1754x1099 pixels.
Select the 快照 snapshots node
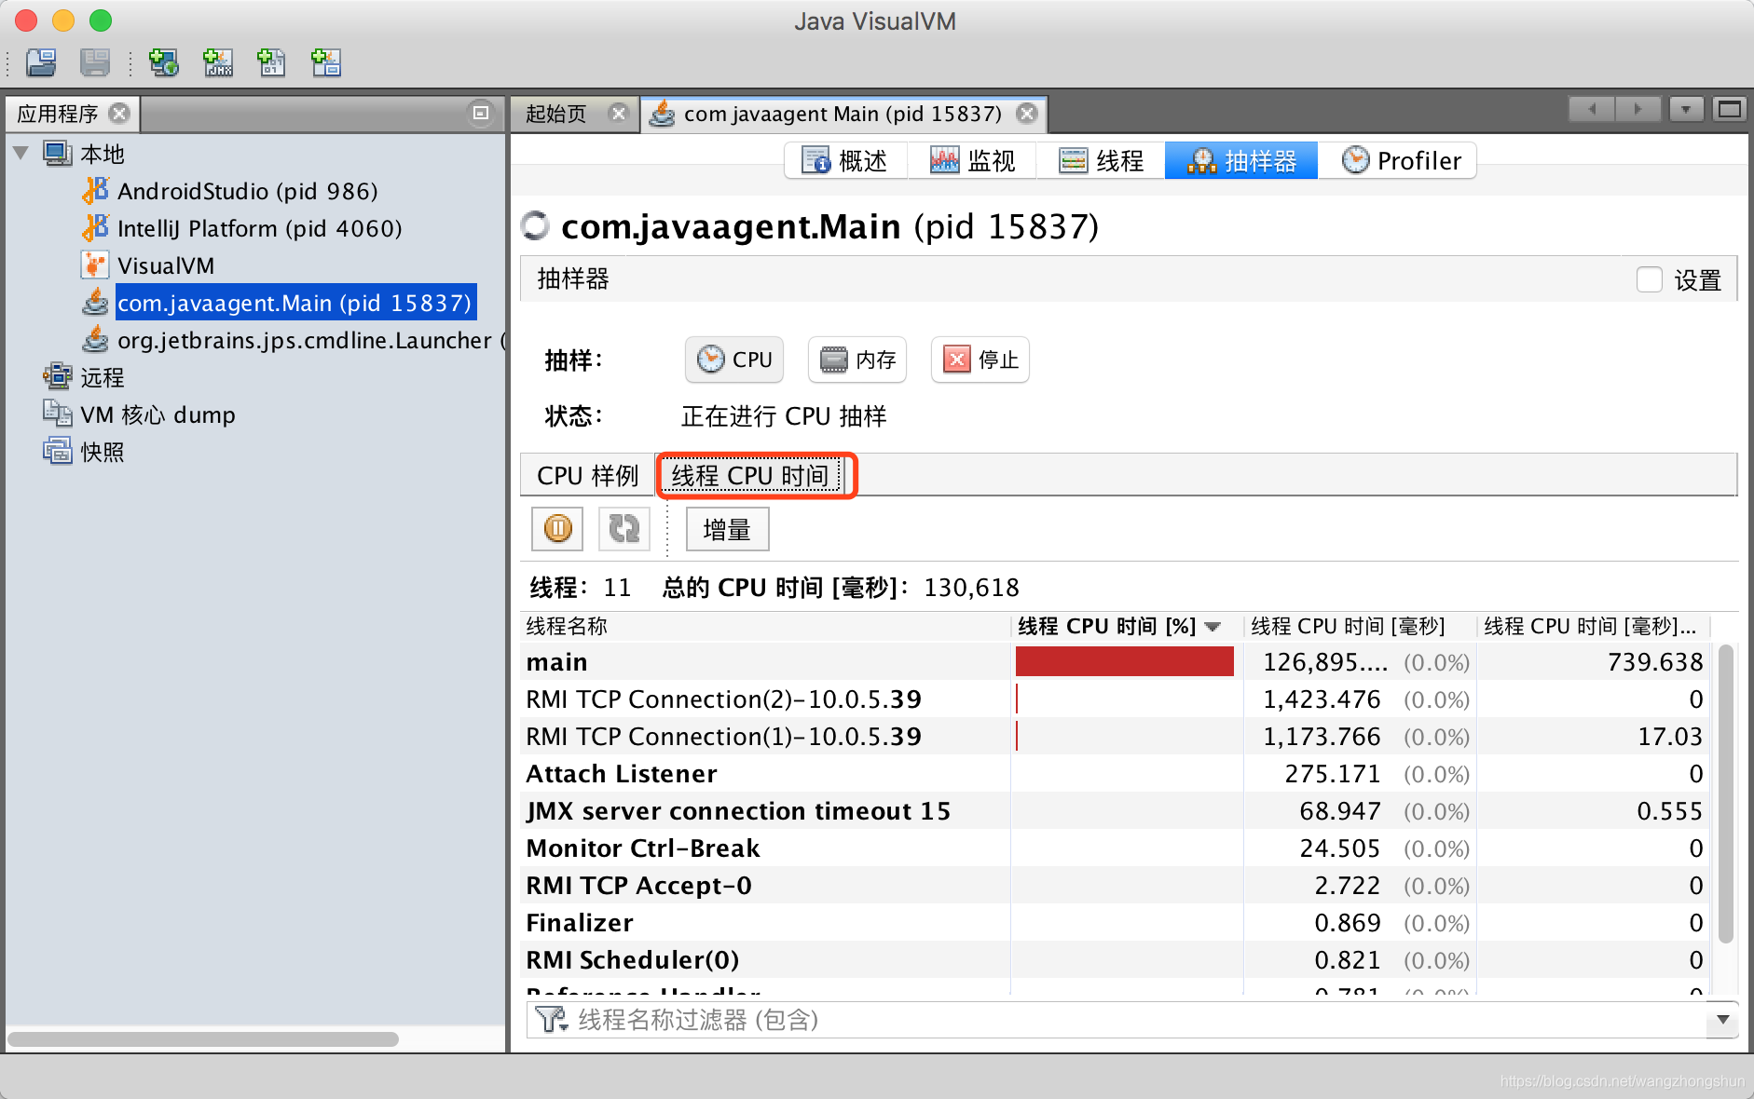tap(102, 452)
